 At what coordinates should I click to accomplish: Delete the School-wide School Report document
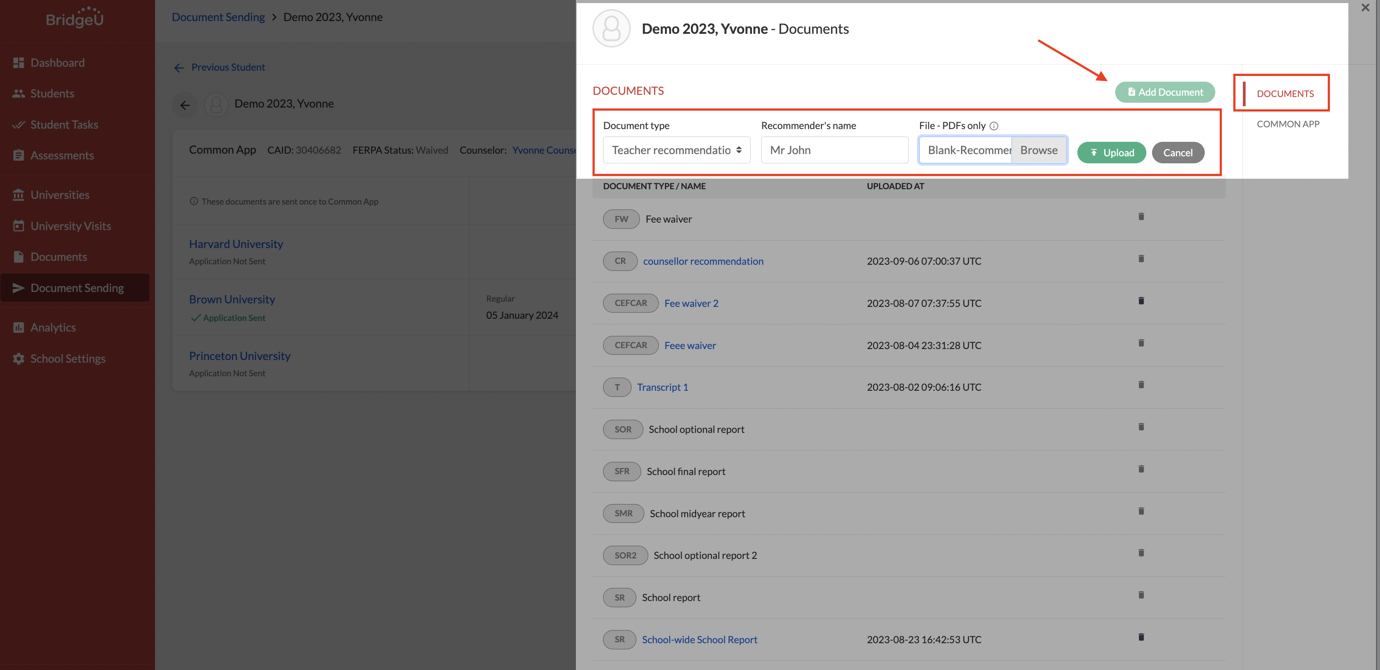1141,638
